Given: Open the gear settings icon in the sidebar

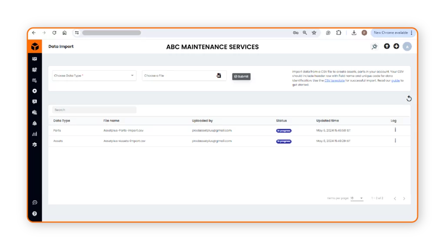Looking at the screenshot, I should (35, 145).
